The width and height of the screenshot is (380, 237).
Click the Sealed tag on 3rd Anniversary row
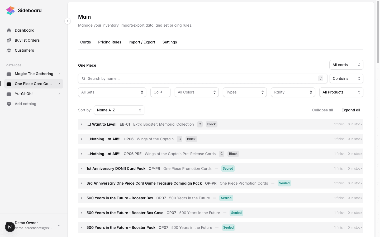(284, 183)
